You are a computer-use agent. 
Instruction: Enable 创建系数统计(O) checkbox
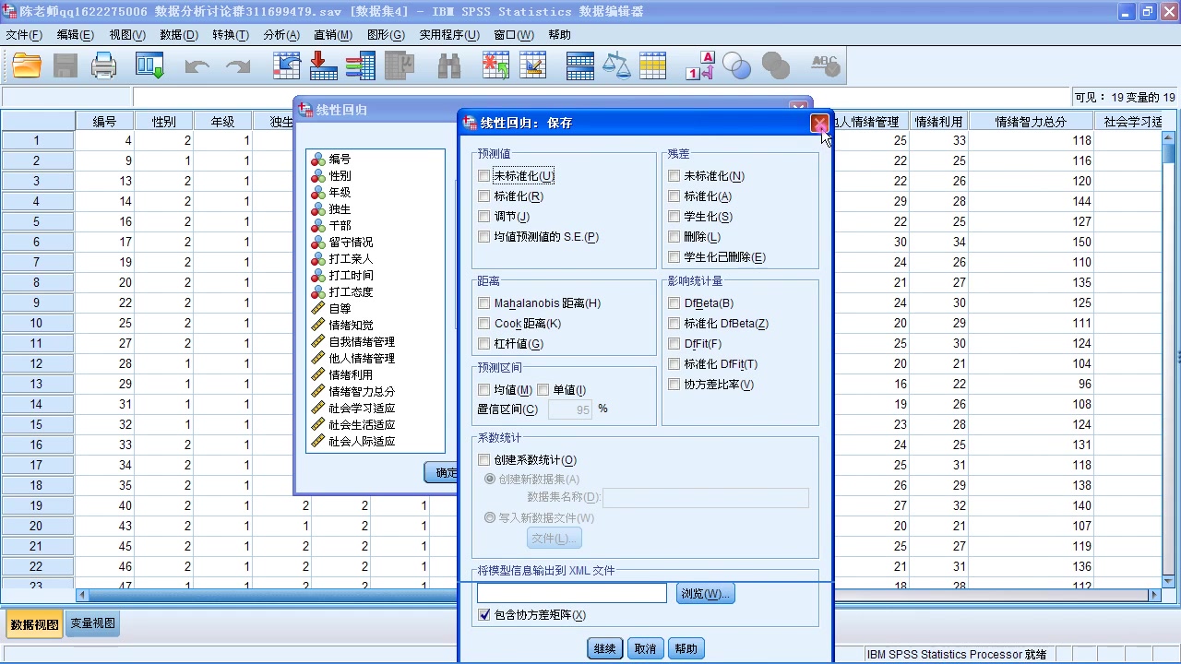point(484,460)
